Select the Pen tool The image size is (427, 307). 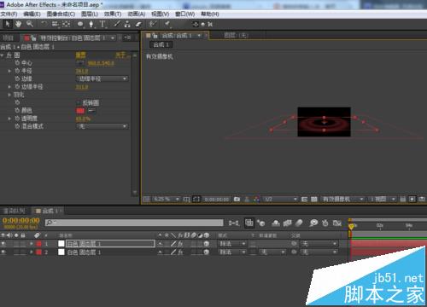click(x=91, y=24)
